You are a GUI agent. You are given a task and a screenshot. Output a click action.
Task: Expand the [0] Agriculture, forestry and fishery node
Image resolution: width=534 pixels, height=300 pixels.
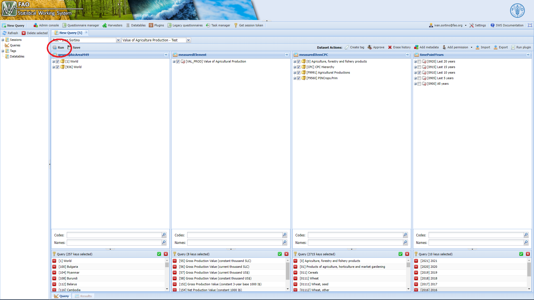click(x=295, y=61)
